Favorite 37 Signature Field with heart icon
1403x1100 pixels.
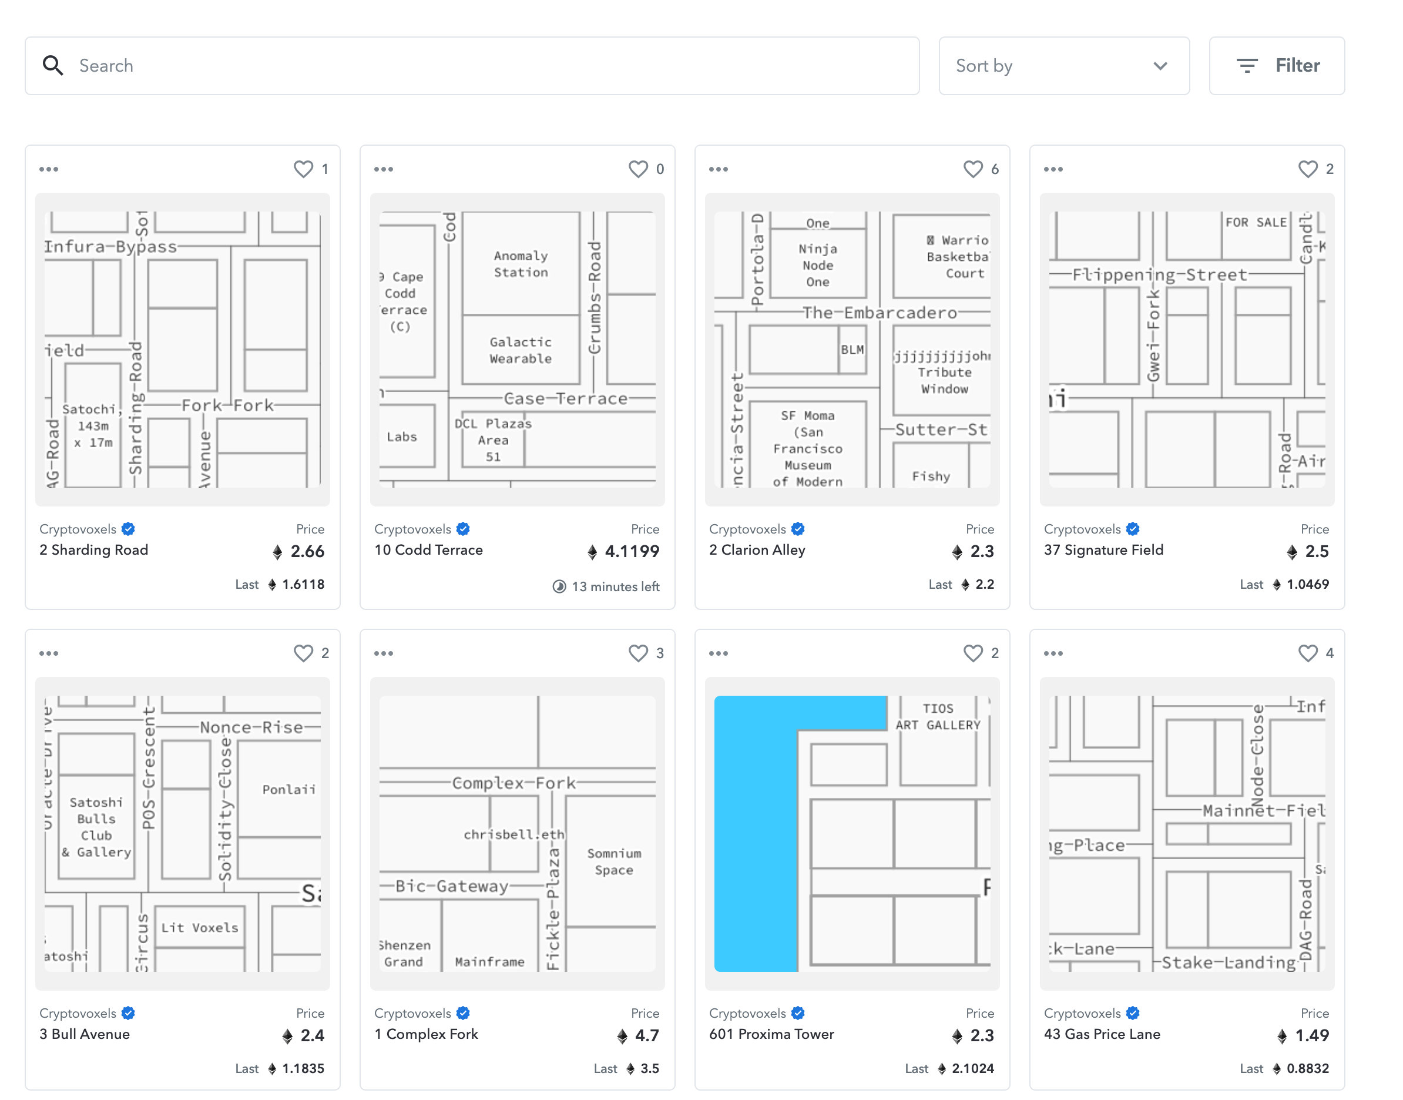[x=1307, y=169]
